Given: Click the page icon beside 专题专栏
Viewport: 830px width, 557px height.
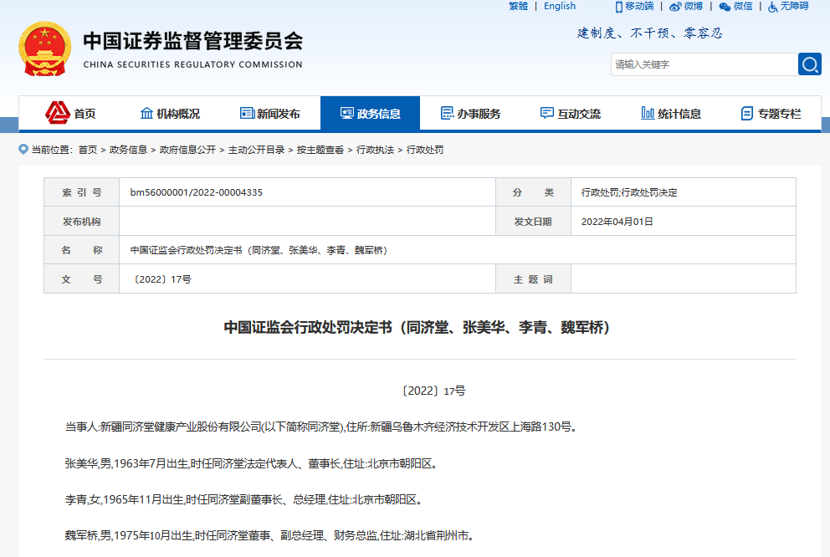Looking at the screenshot, I should [747, 113].
